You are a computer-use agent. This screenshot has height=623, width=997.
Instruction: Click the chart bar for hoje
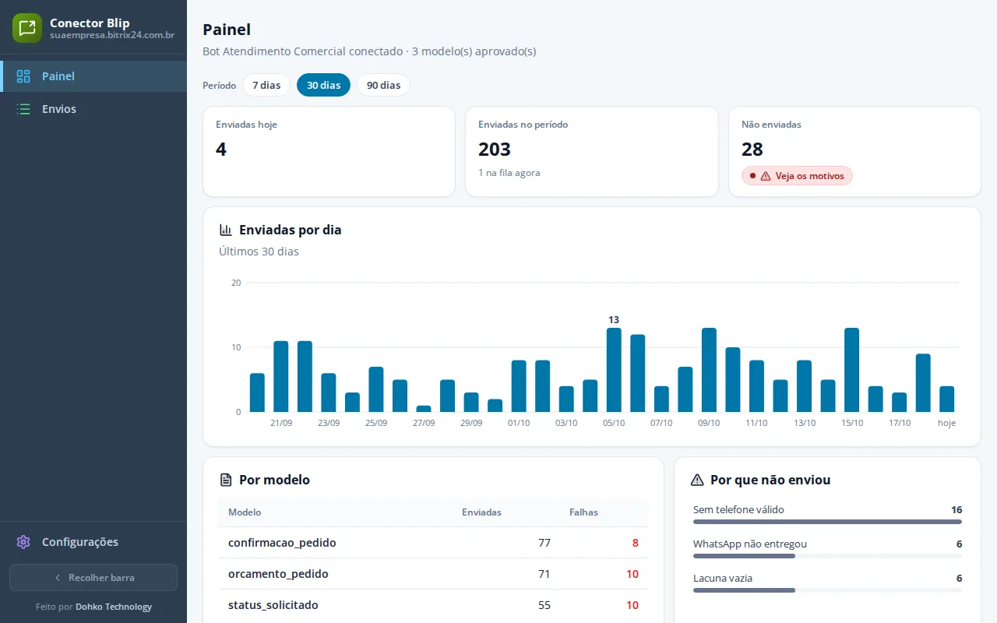click(946, 399)
